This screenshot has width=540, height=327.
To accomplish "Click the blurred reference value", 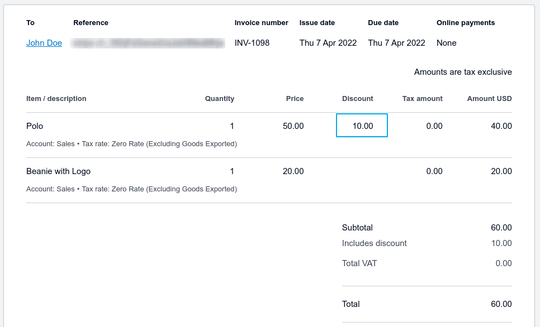I will click(148, 43).
